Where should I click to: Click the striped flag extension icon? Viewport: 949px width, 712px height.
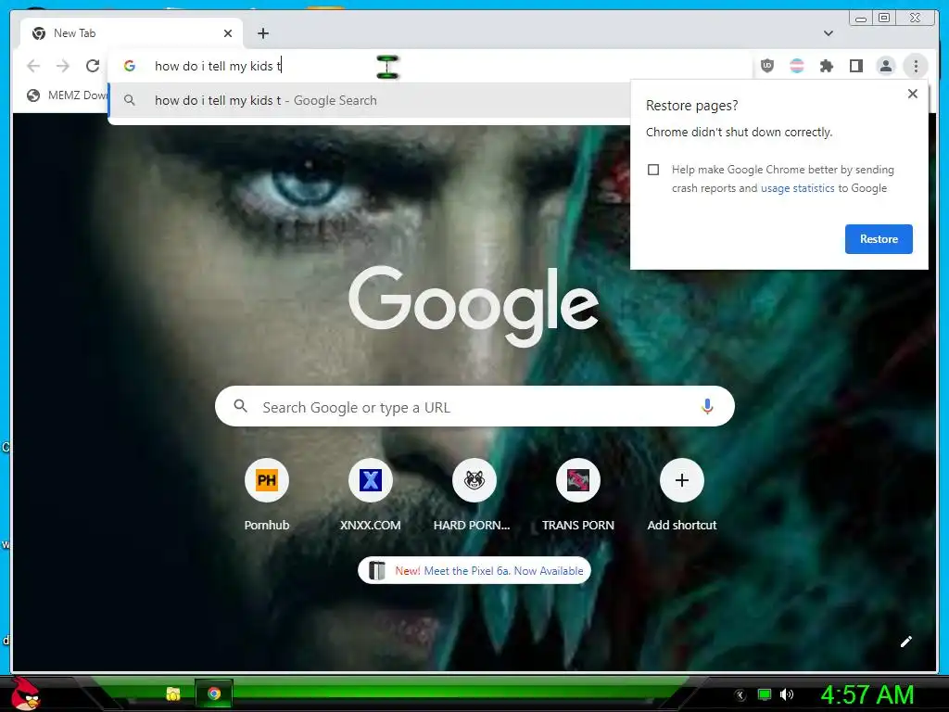pos(797,66)
